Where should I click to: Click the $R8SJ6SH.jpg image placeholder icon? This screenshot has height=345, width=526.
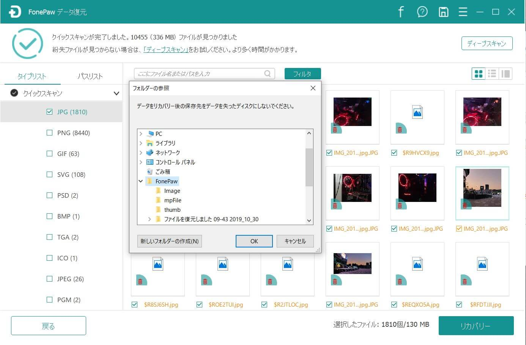click(158, 264)
